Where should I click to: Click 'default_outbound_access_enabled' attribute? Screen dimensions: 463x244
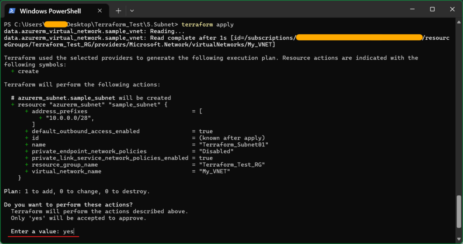(85, 131)
